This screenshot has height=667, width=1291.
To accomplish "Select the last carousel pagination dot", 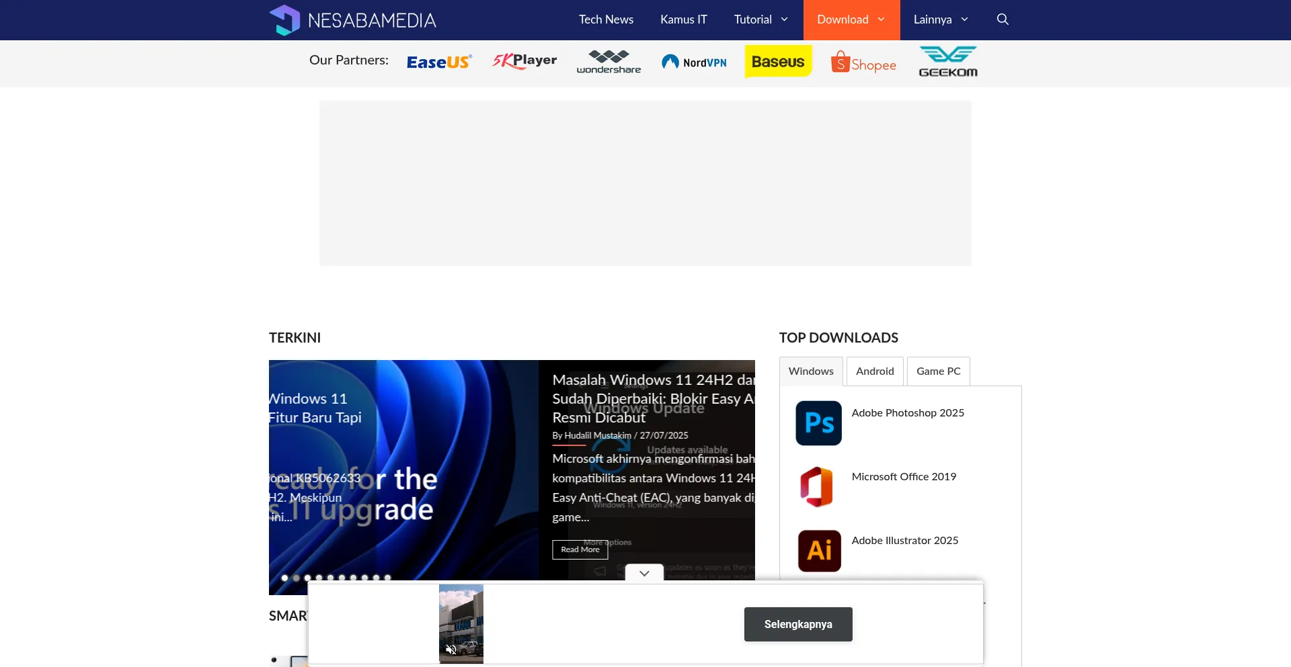I will 387,578.
